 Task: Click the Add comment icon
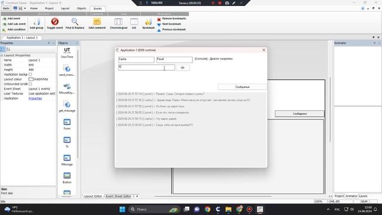click(x=97, y=21)
